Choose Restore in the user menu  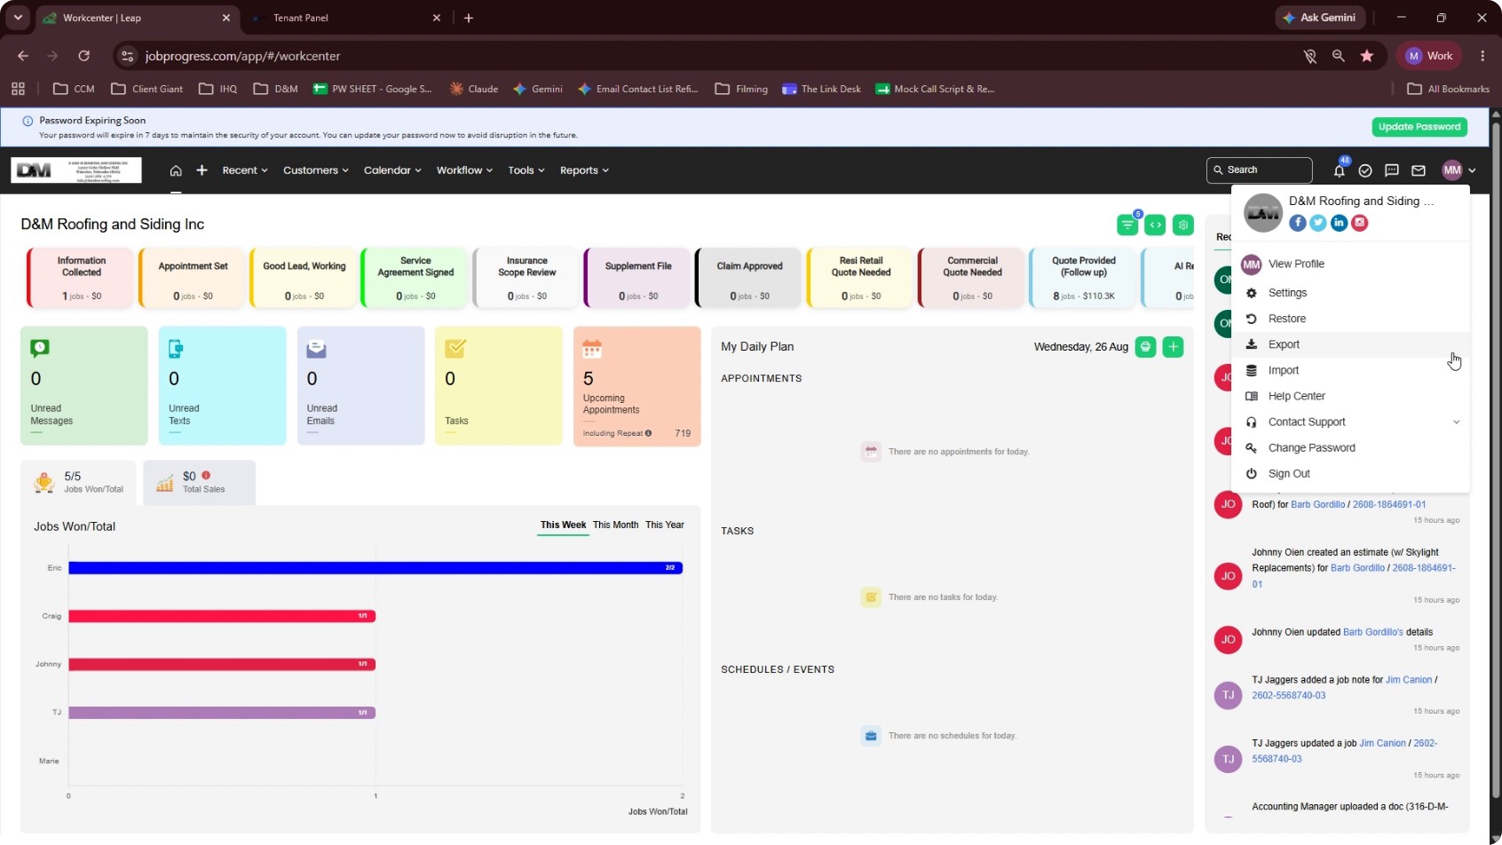tap(1351, 319)
